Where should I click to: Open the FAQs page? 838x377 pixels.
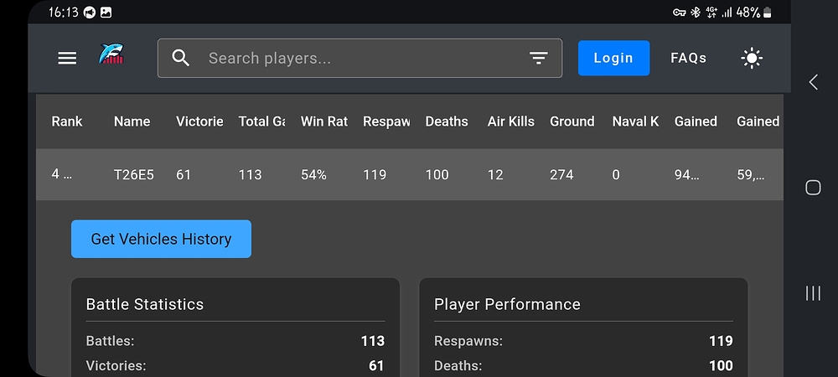pos(688,58)
